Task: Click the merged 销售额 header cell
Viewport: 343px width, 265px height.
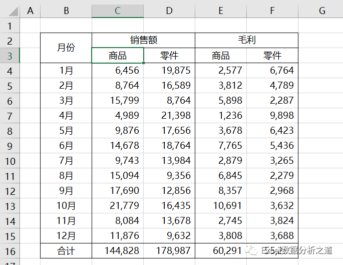Action: click(x=144, y=41)
